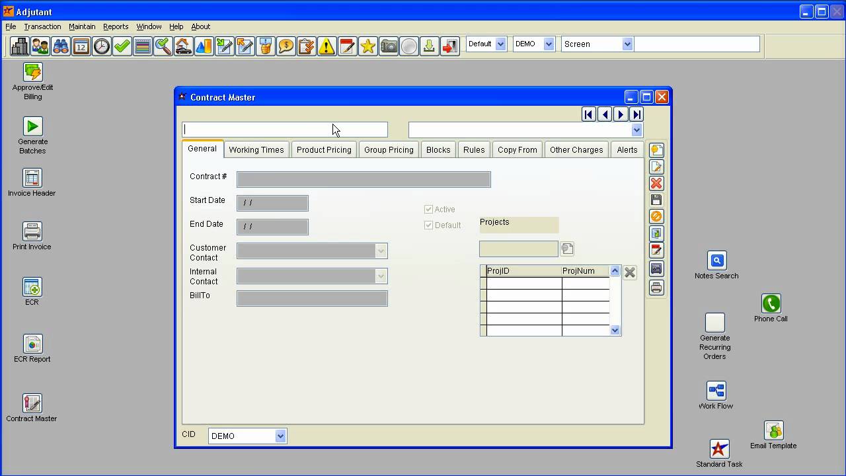Open the calendar icon showing 12

click(81, 46)
